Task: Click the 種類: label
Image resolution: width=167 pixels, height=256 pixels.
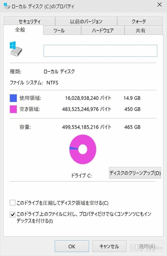Action: 15,72
